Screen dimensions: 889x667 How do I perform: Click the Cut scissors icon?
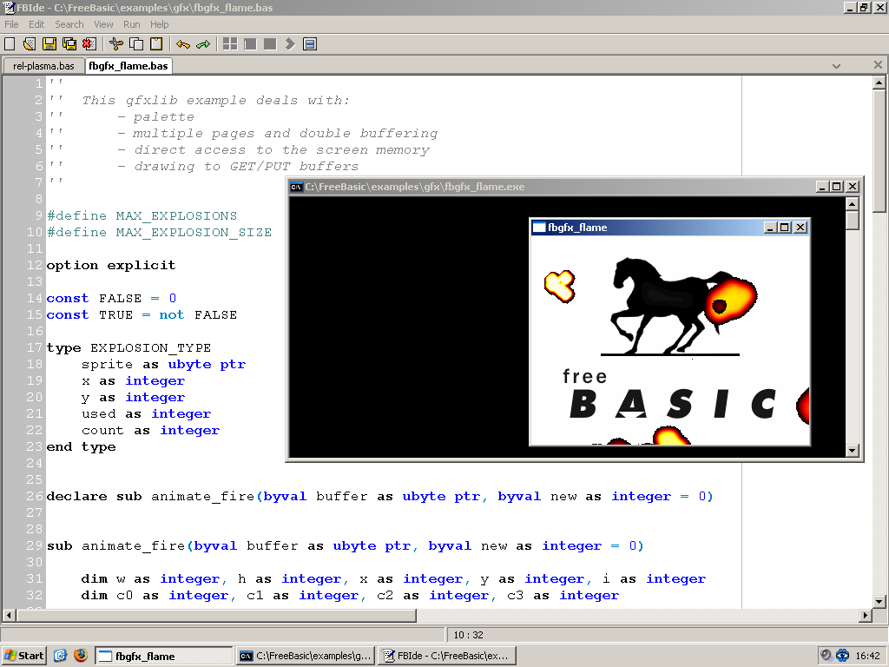point(116,43)
